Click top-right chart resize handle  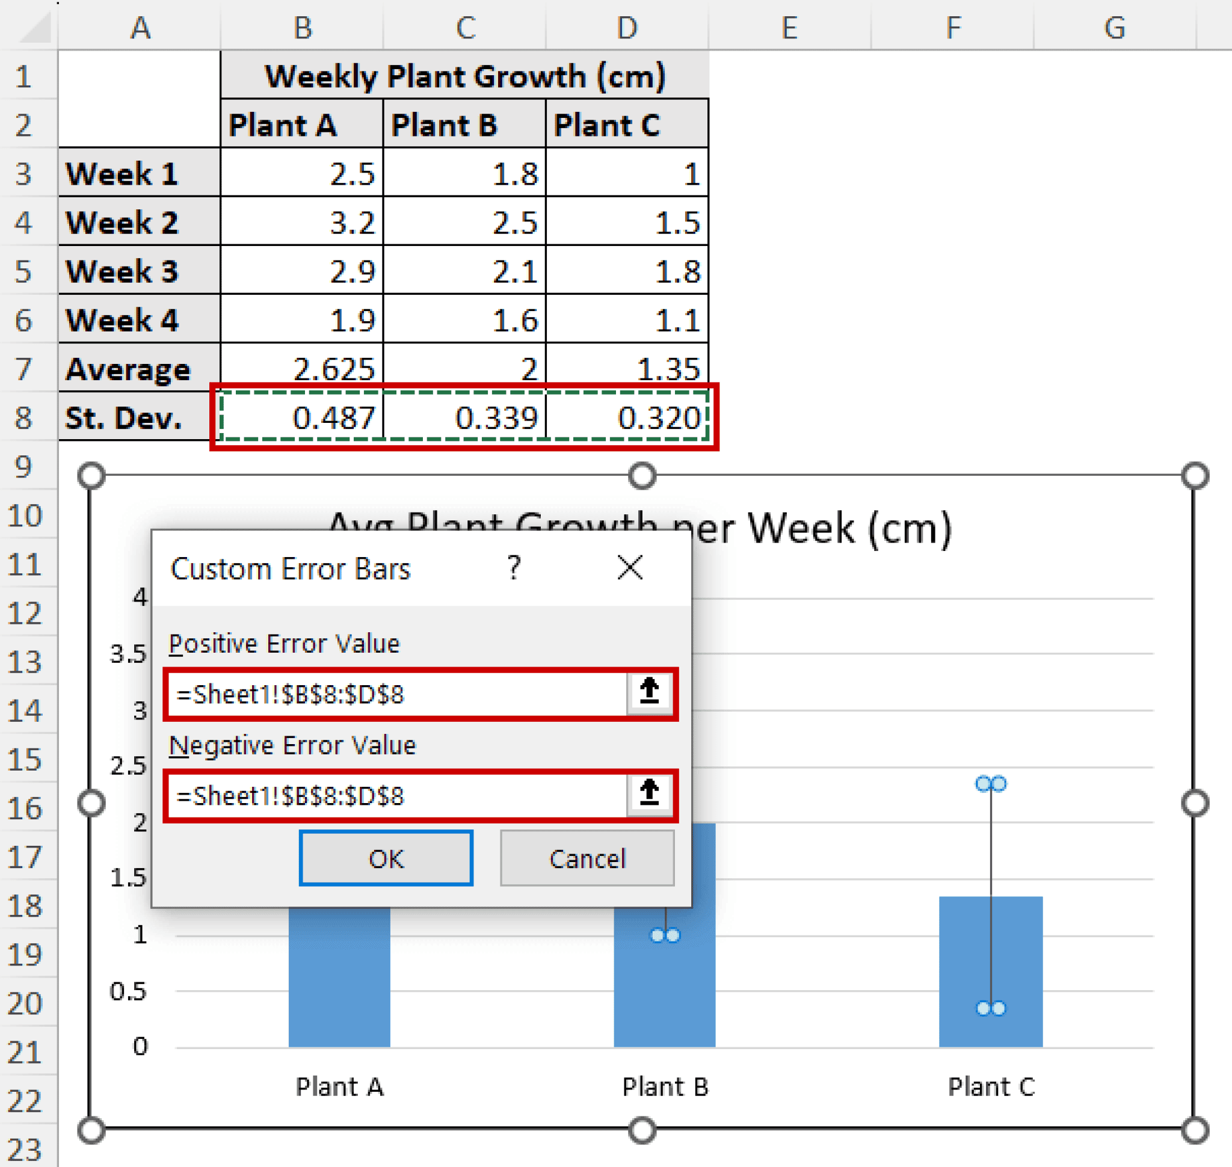pos(1195,476)
